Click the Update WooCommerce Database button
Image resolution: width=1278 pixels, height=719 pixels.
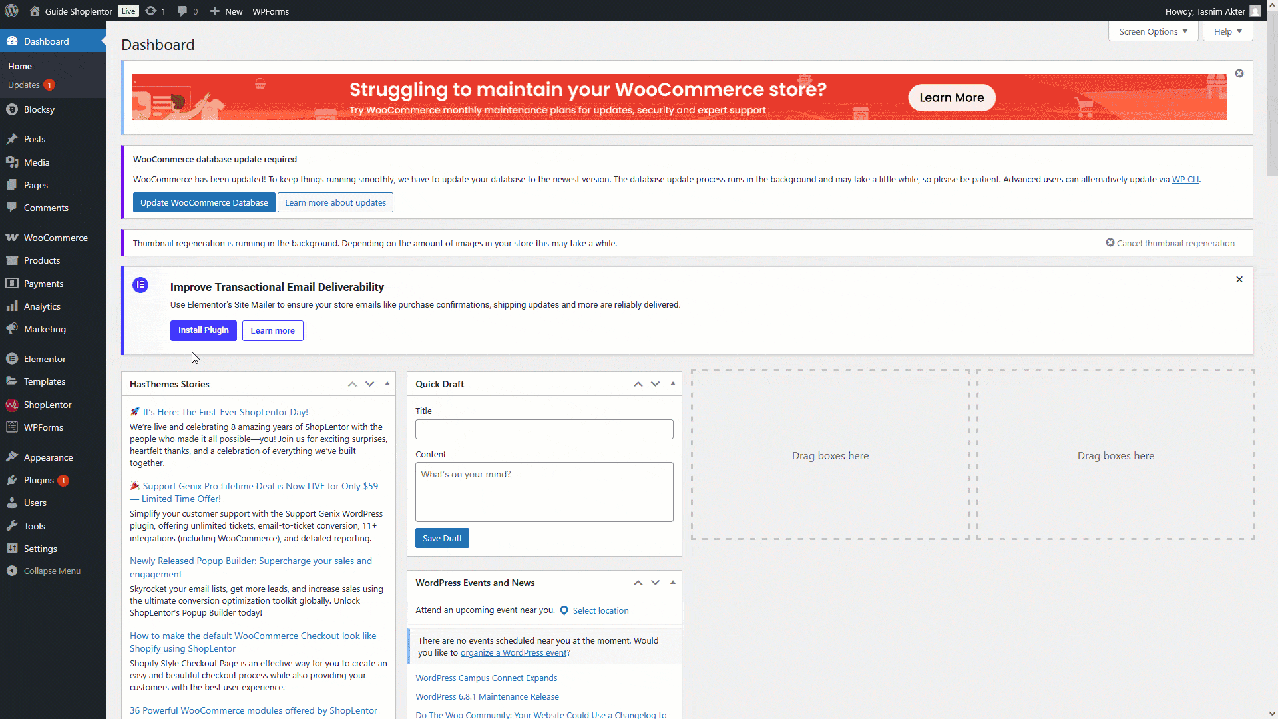click(204, 202)
